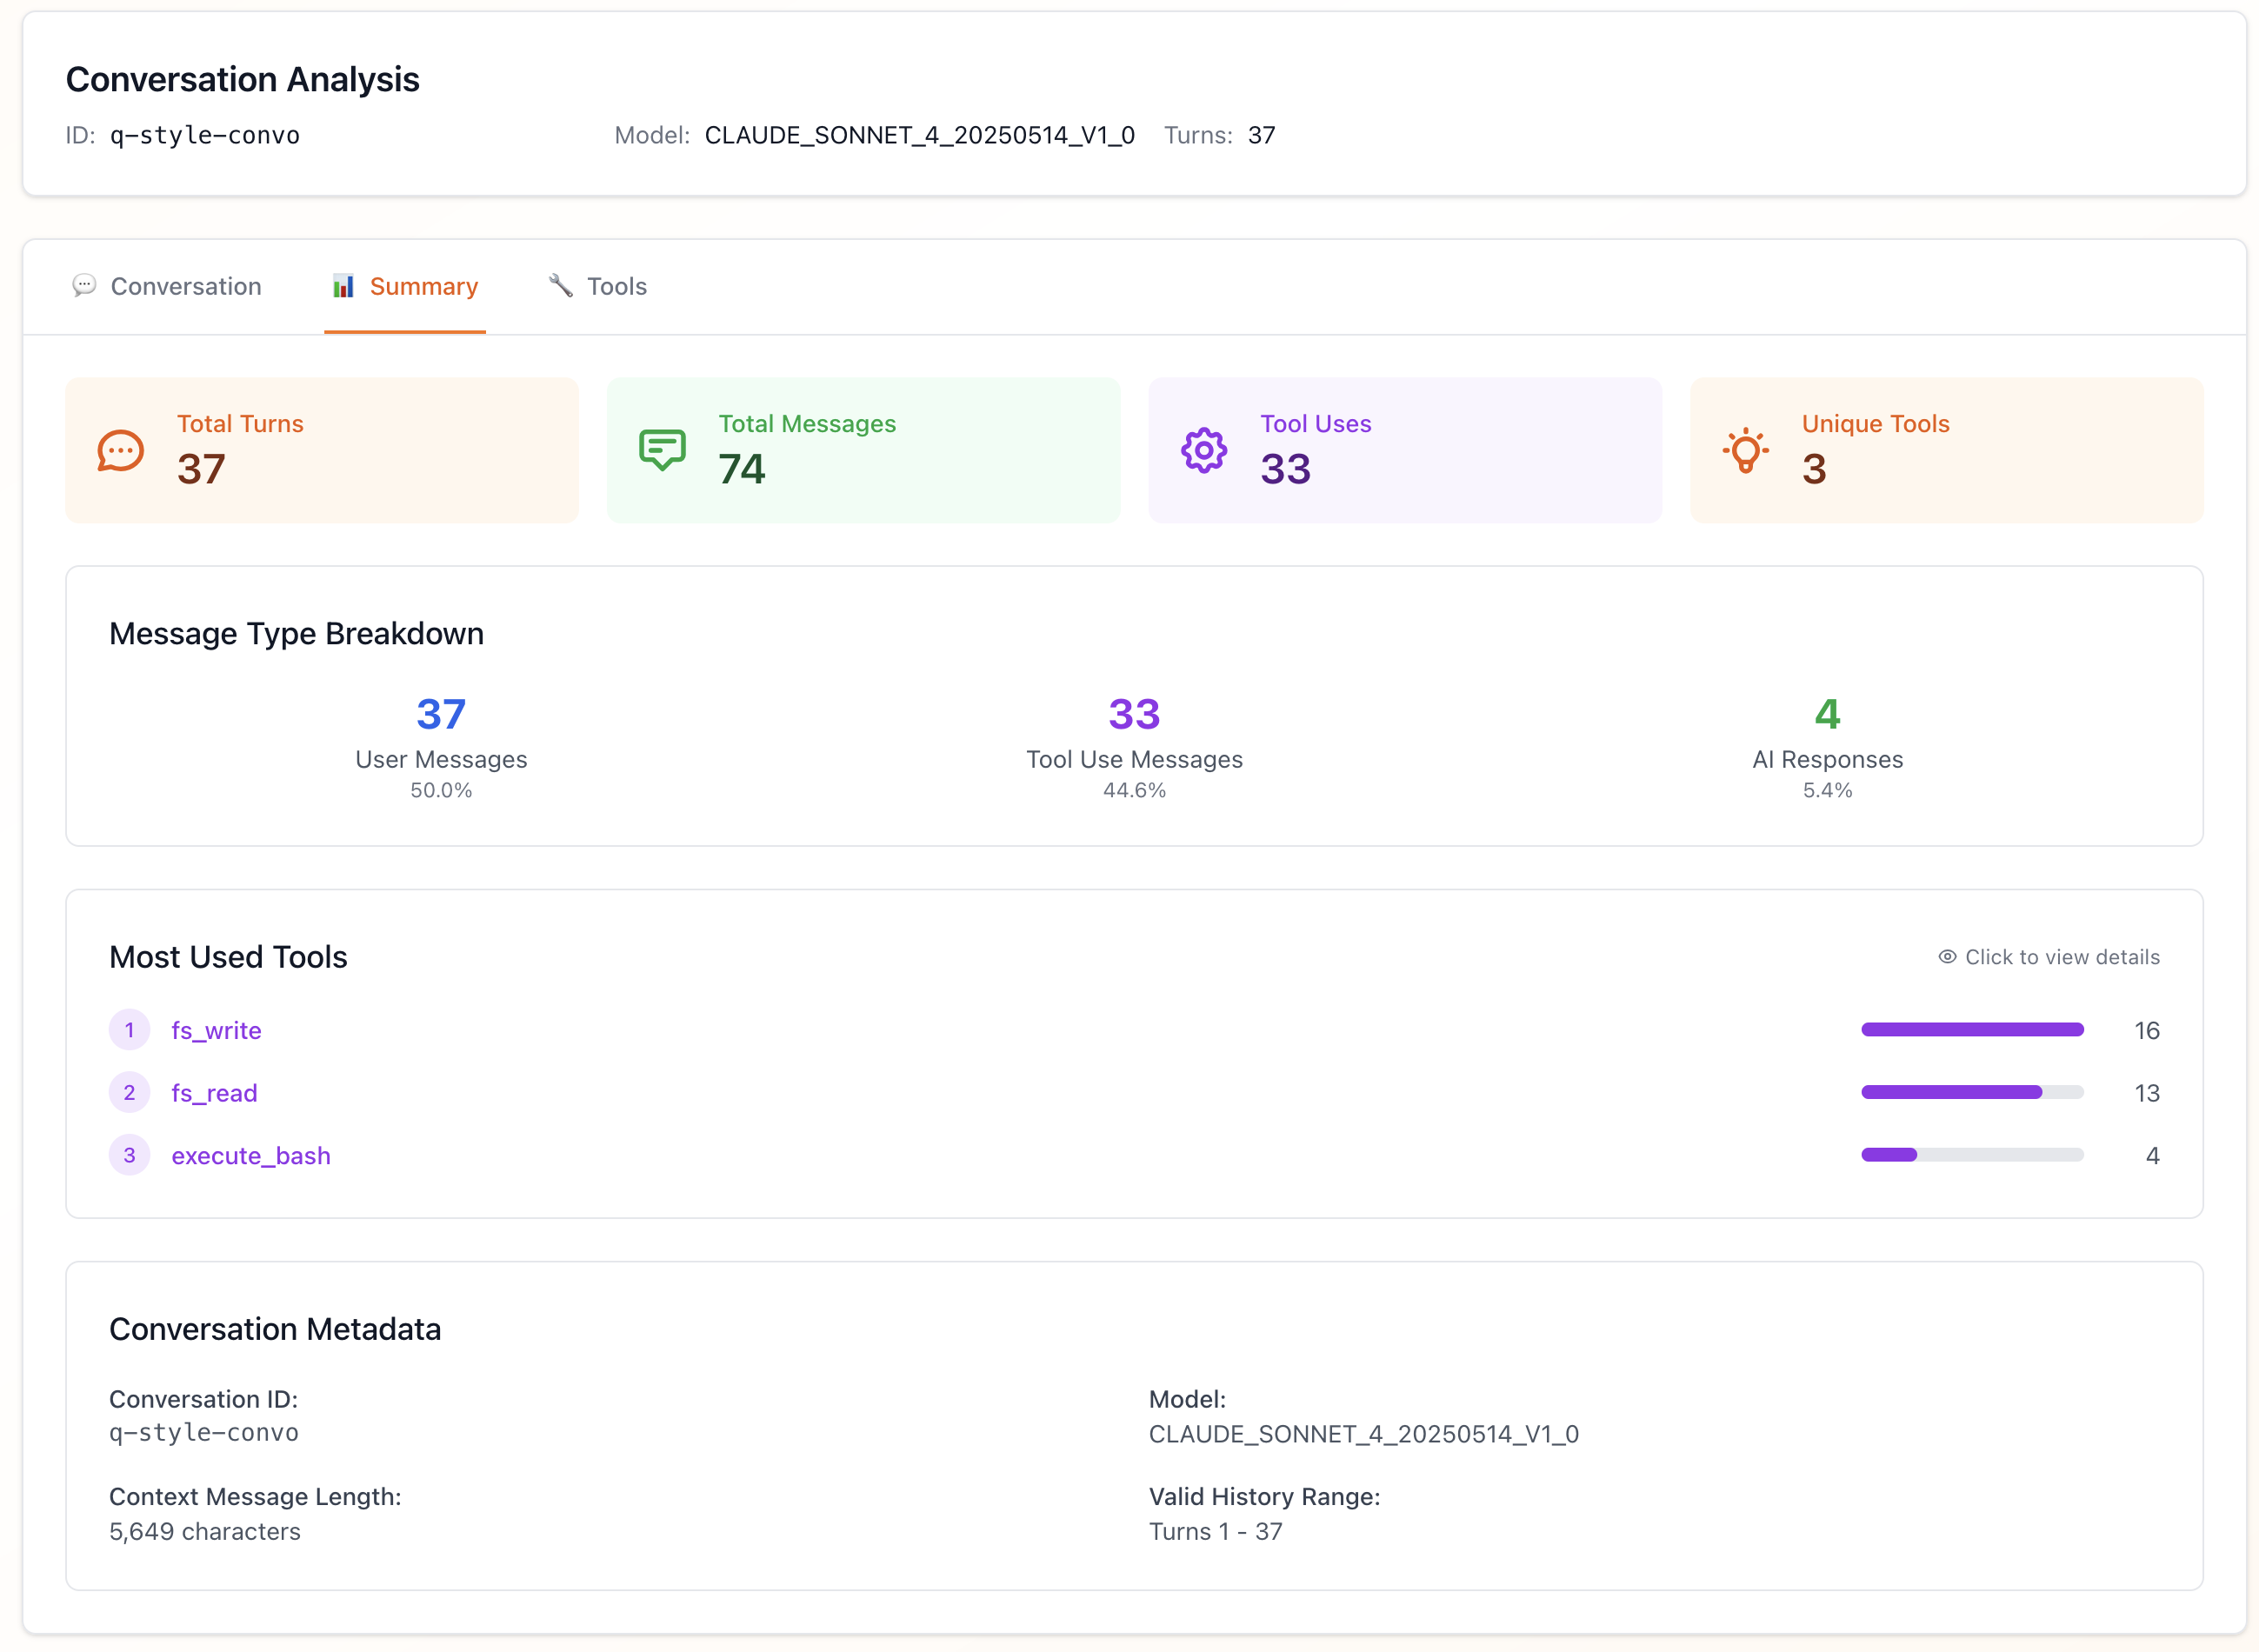Click the 'Click to view details' text

coord(2061,957)
